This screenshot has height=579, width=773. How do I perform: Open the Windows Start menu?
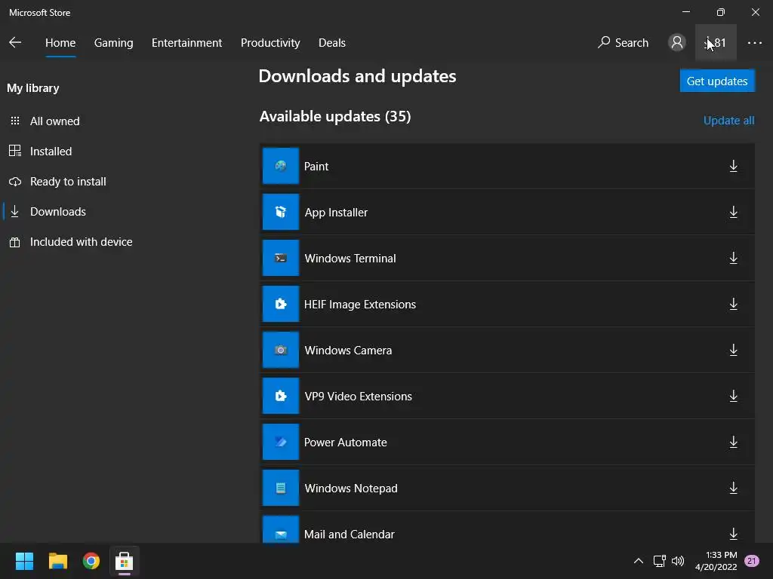[24, 561]
